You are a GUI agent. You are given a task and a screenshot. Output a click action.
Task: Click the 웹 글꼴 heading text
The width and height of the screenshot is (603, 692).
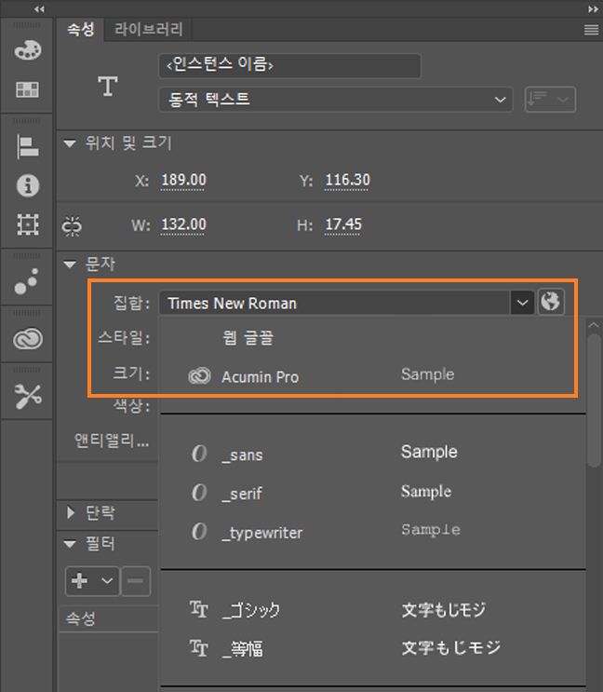click(248, 338)
